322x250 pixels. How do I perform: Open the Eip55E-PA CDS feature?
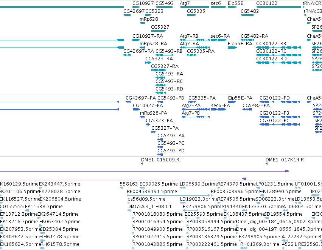point(232,102)
